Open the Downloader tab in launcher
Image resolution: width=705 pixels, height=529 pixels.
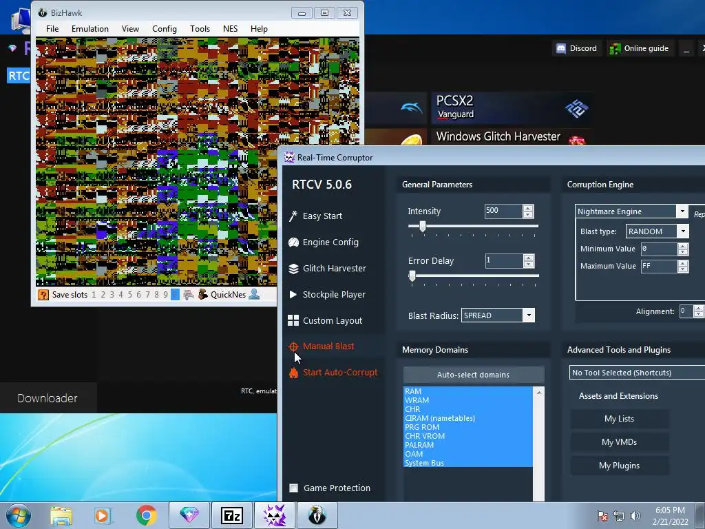[x=48, y=398]
